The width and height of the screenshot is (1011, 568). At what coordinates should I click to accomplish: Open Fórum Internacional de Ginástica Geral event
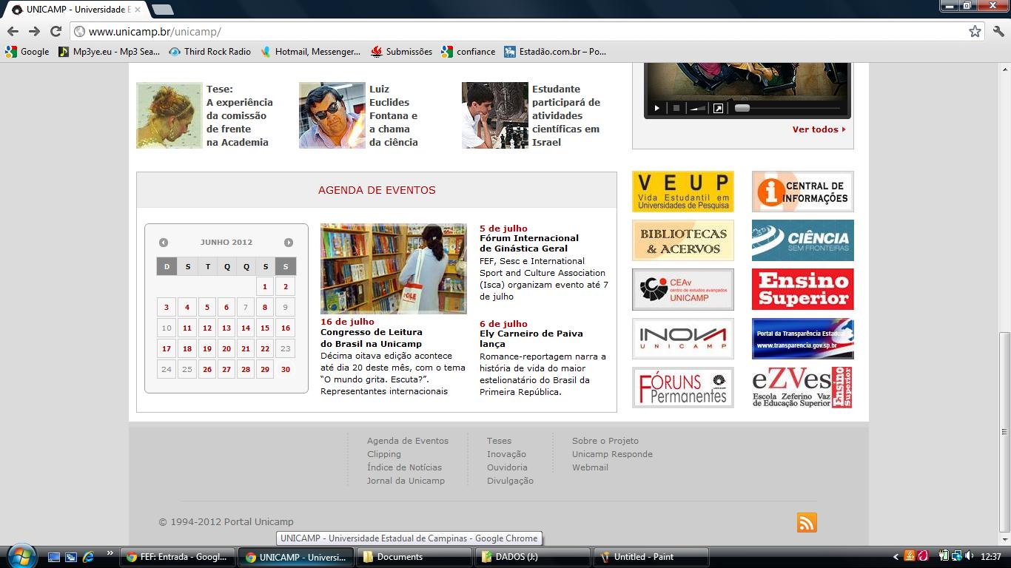(529, 243)
